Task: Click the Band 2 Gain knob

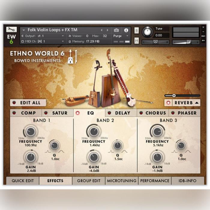Action: pyautogui.click(x=94, y=157)
